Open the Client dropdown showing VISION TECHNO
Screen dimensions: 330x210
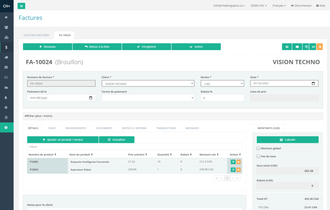(148, 84)
